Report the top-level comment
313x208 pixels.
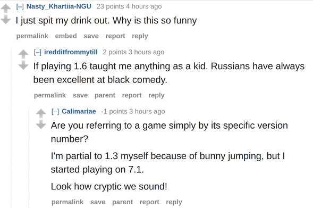click(x=115, y=36)
